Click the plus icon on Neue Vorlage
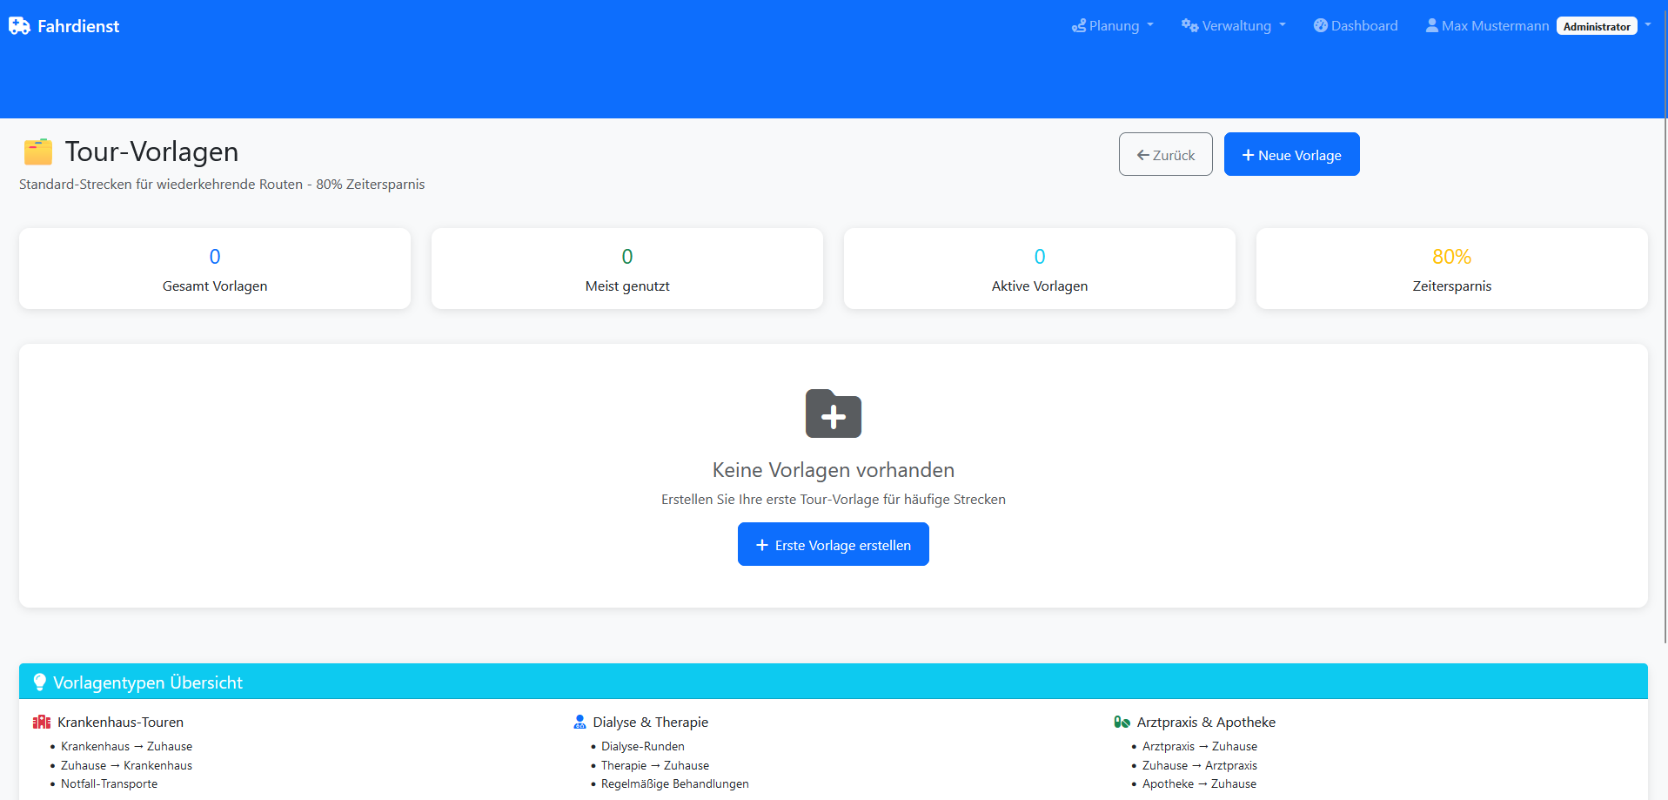1668x800 pixels. (1247, 154)
